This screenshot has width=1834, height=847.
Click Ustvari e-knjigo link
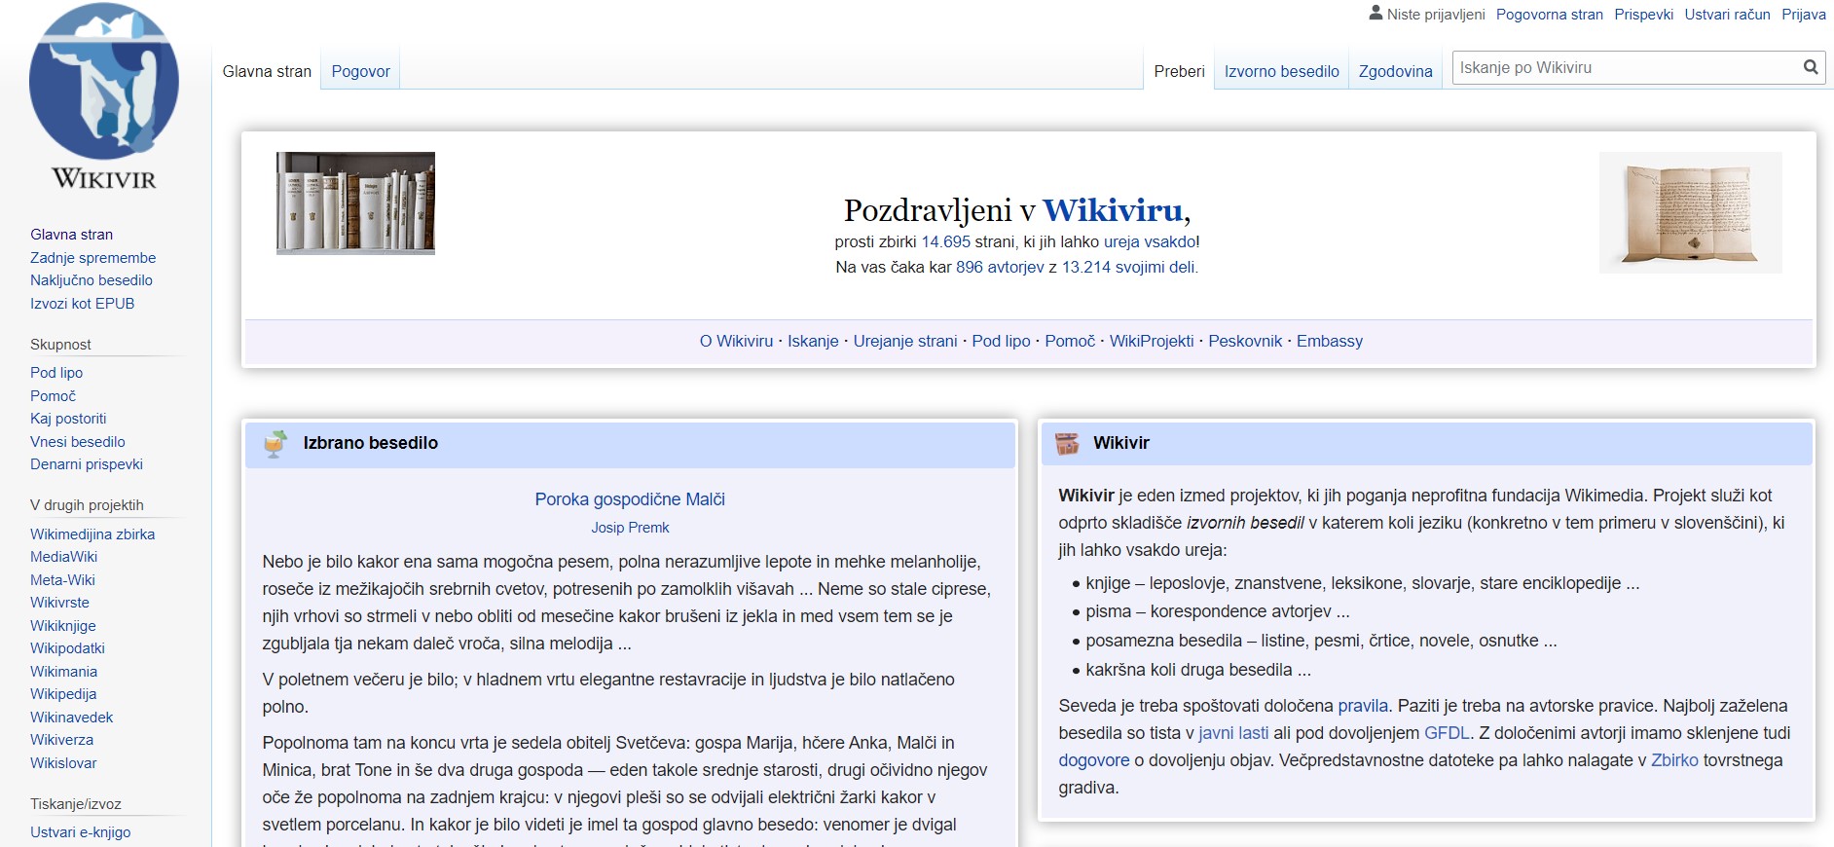click(x=80, y=832)
